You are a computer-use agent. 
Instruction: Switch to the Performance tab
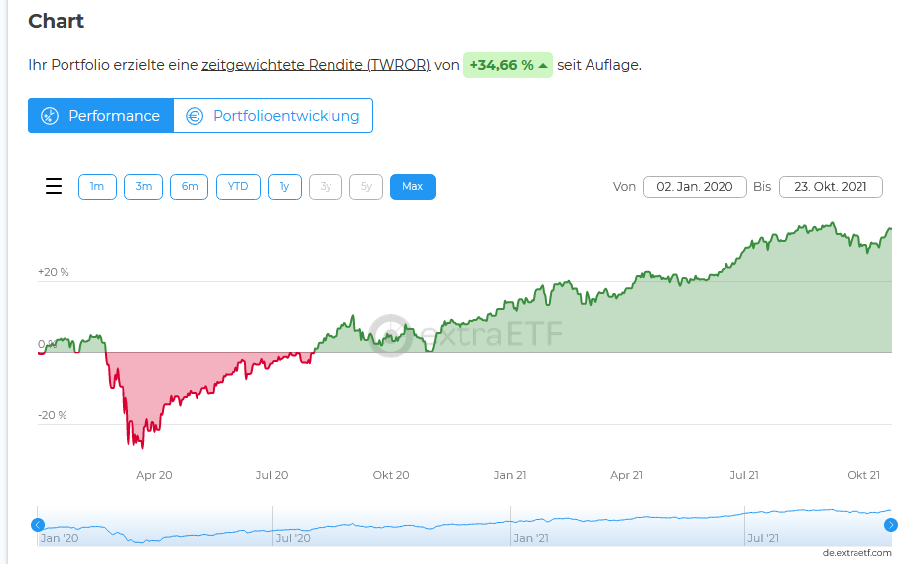click(x=100, y=116)
